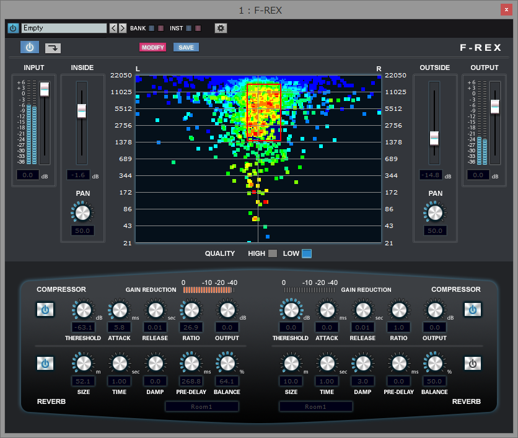Toggle right REVERB power button
518x438 pixels.
(x=473, y=364)
